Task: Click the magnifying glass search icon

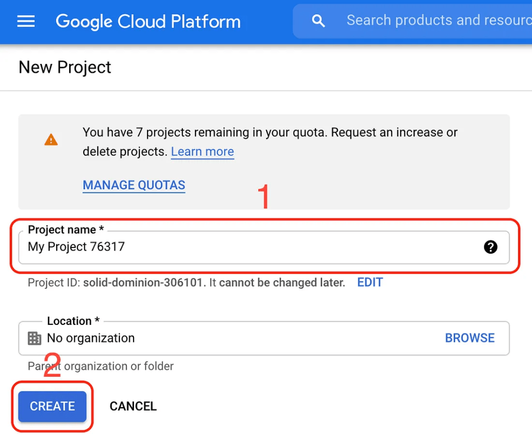Action: click(x=318, y=21)
